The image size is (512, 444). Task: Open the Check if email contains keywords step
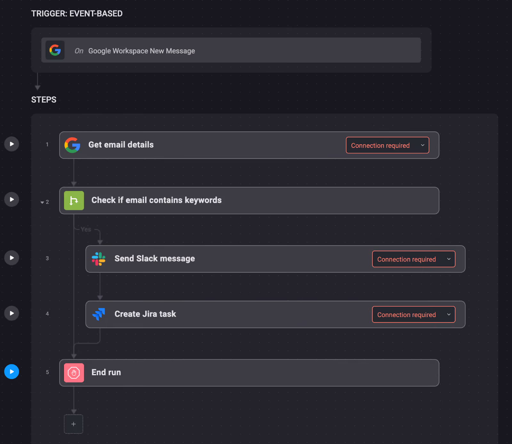[x=249, y=201]
